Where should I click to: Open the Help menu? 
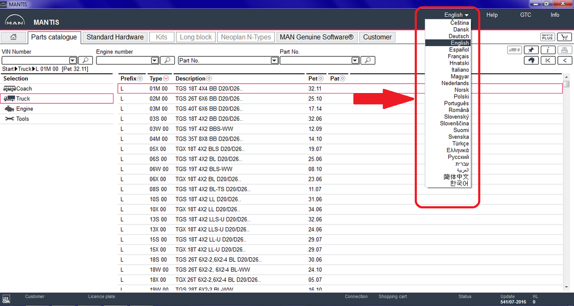(x=492, y=15)
